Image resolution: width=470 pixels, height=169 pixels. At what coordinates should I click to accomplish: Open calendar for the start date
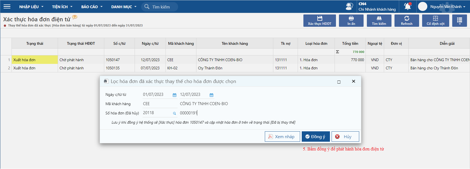(175, 95)
